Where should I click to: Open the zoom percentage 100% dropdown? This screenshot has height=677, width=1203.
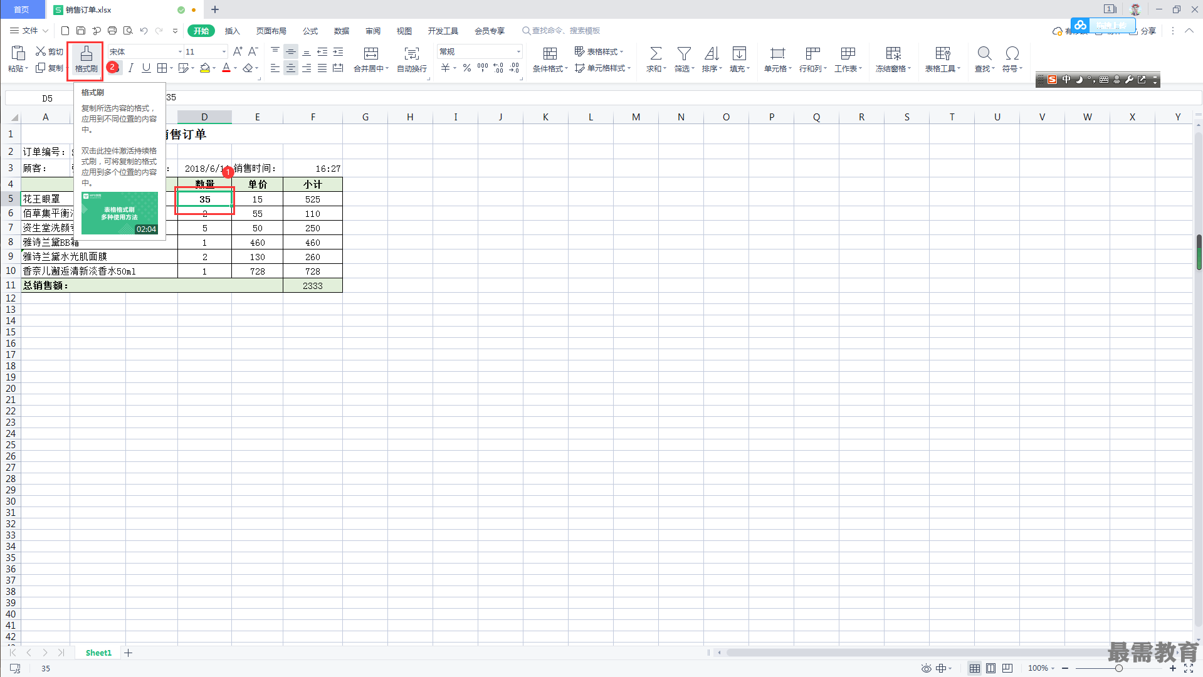pyautogui.click(x=1041, y=668)
